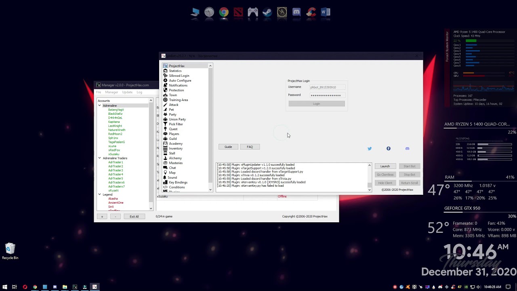Open Pick Filter entry
Image resolution: width=517 pixels, height=291 pixels.
[176, 124]
